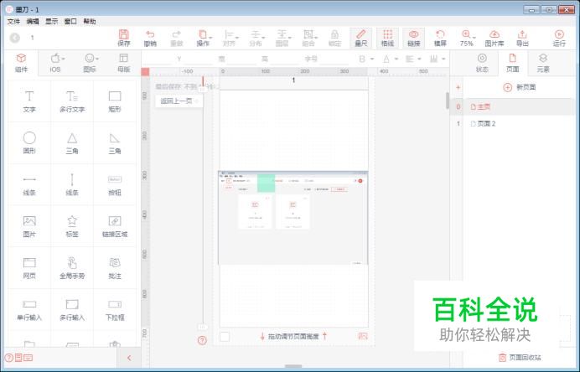
Task: Click the mail icon in bottom-left corner
Action: (28, 358)
